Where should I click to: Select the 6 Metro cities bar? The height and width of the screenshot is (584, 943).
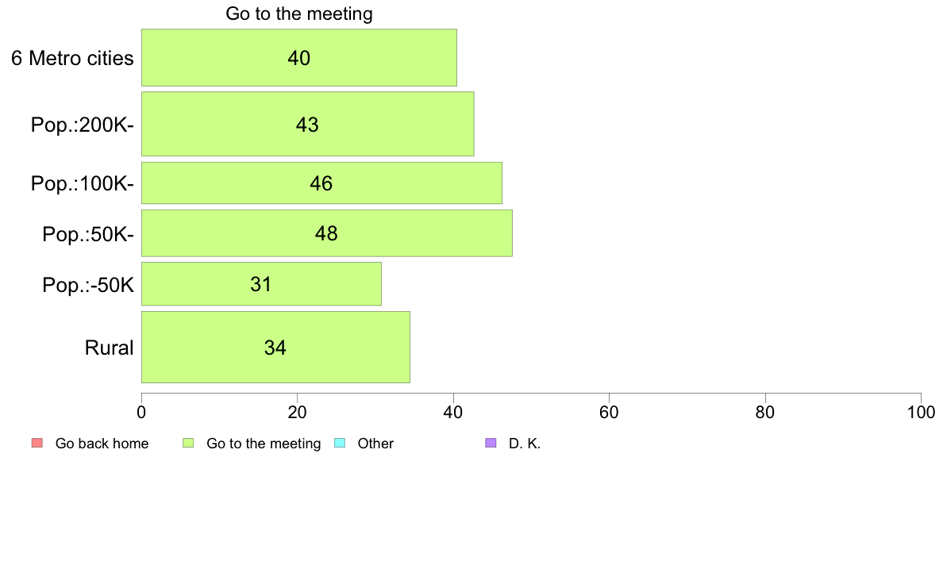(x=299, y=58)
